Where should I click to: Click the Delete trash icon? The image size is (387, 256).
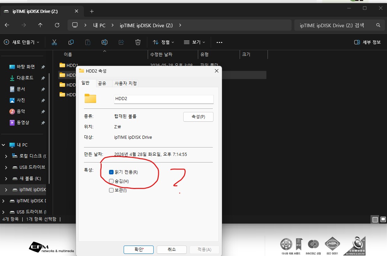[x=138, y=42]
